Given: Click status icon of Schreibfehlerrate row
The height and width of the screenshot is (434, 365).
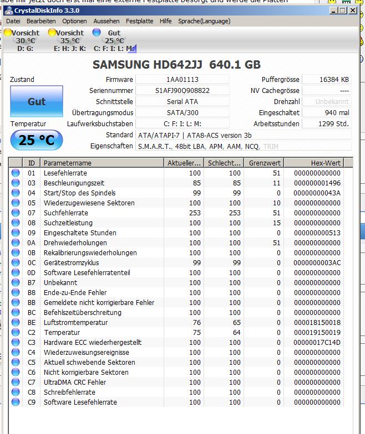Looking at the screenshot, I should click(x=16, y=392).
